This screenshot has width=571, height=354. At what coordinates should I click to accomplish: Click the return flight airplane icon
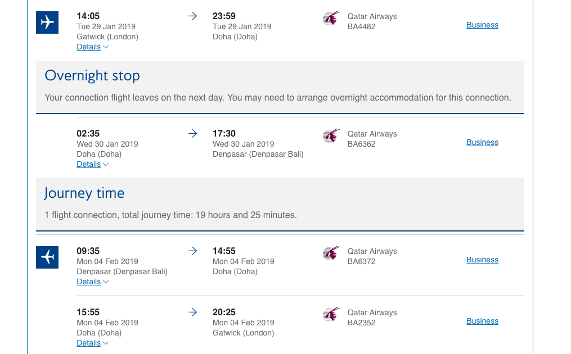pos(47,257)
